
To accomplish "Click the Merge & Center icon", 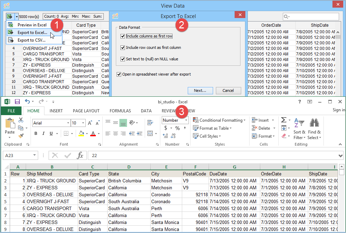I will [x=150, y=133].
